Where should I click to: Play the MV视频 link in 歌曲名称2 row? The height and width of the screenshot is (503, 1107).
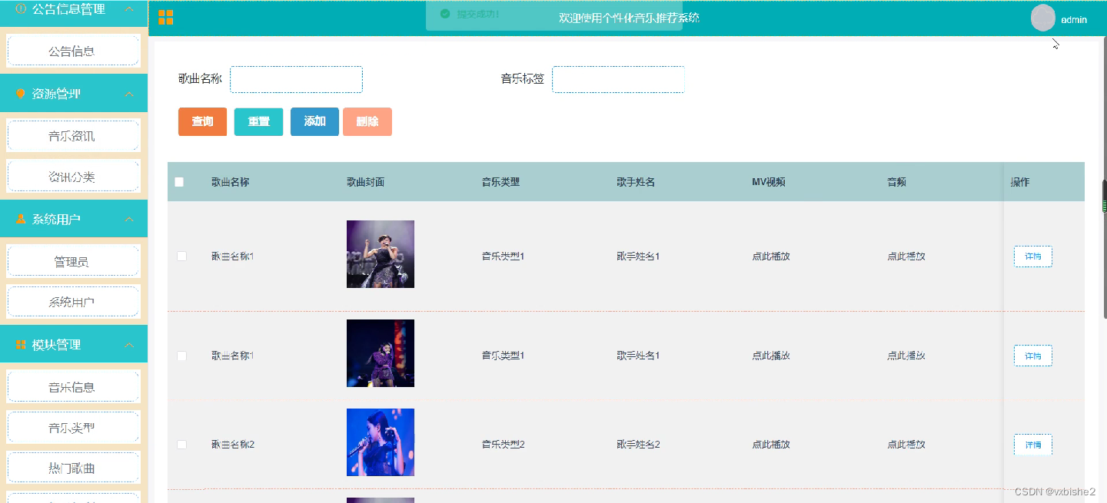coord(771,445)
